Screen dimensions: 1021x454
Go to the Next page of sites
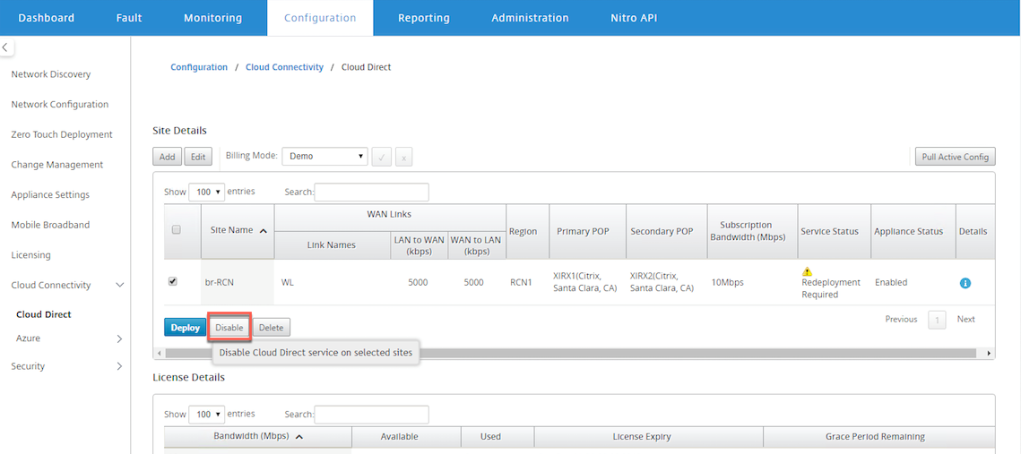[966, 320]
